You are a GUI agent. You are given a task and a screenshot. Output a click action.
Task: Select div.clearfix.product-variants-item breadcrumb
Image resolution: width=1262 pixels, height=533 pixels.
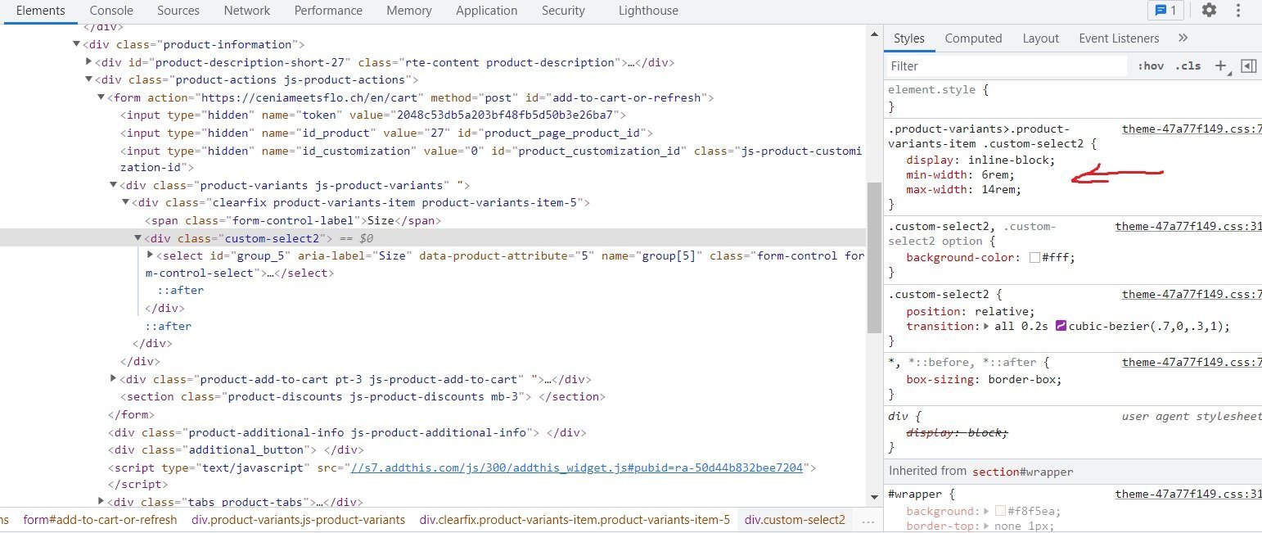coord(575,520)
